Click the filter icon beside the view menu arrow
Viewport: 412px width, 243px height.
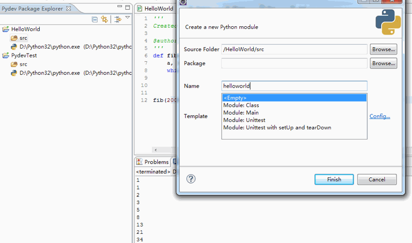pyautogui.click(x=118, y=19)
